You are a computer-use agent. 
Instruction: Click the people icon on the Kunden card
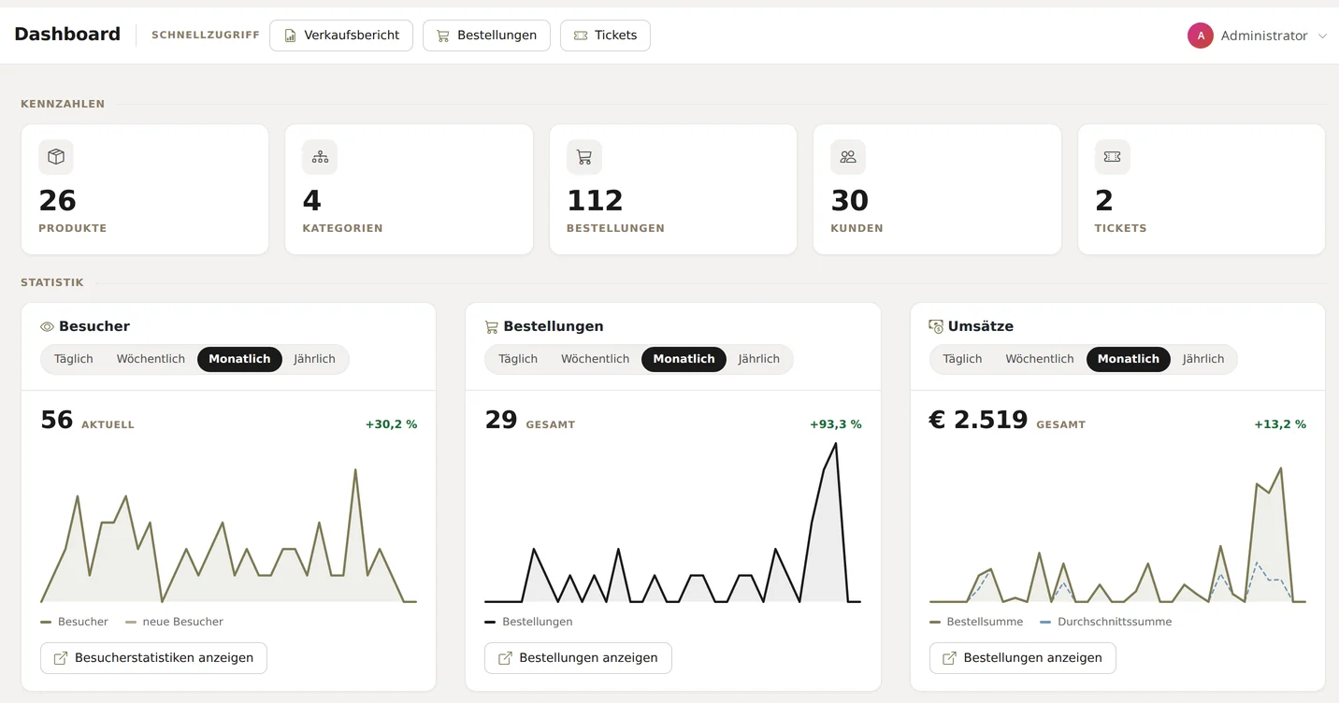point(848,157)
